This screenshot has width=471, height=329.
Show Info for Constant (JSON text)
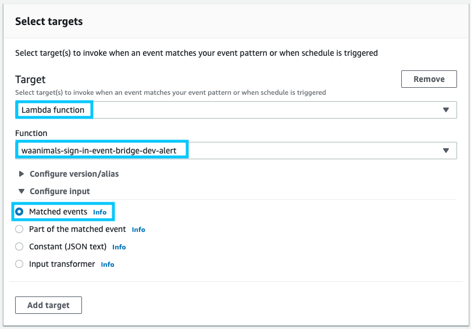click(x=119, y=248)
